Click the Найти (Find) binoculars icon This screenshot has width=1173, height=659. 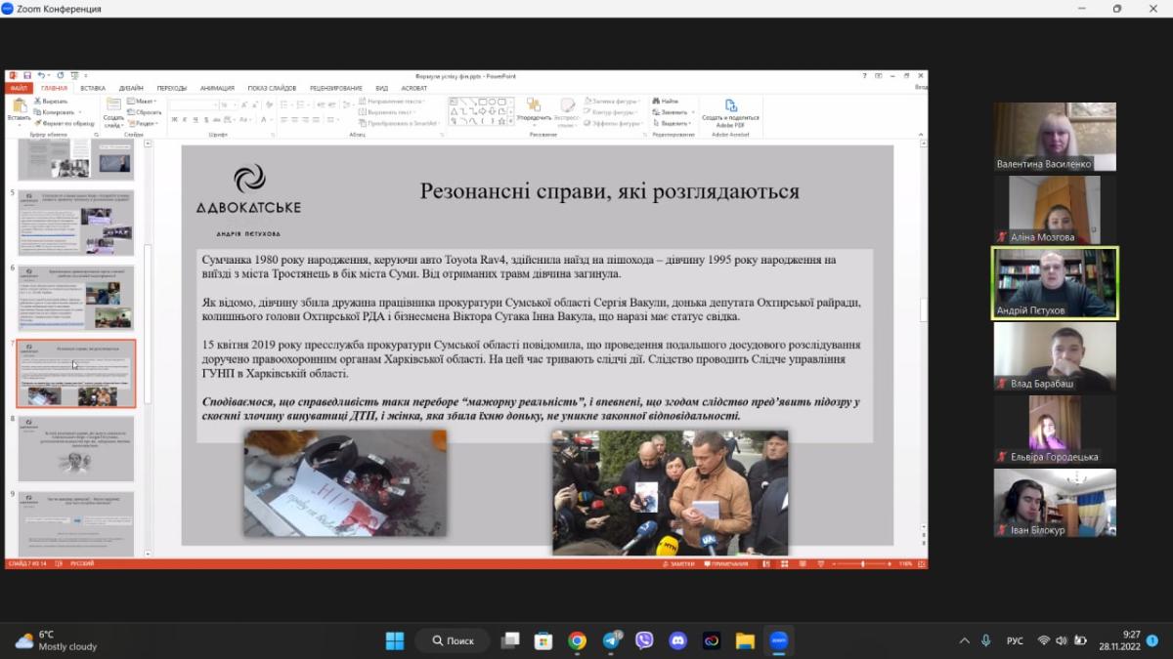click(x=656, y=101)
